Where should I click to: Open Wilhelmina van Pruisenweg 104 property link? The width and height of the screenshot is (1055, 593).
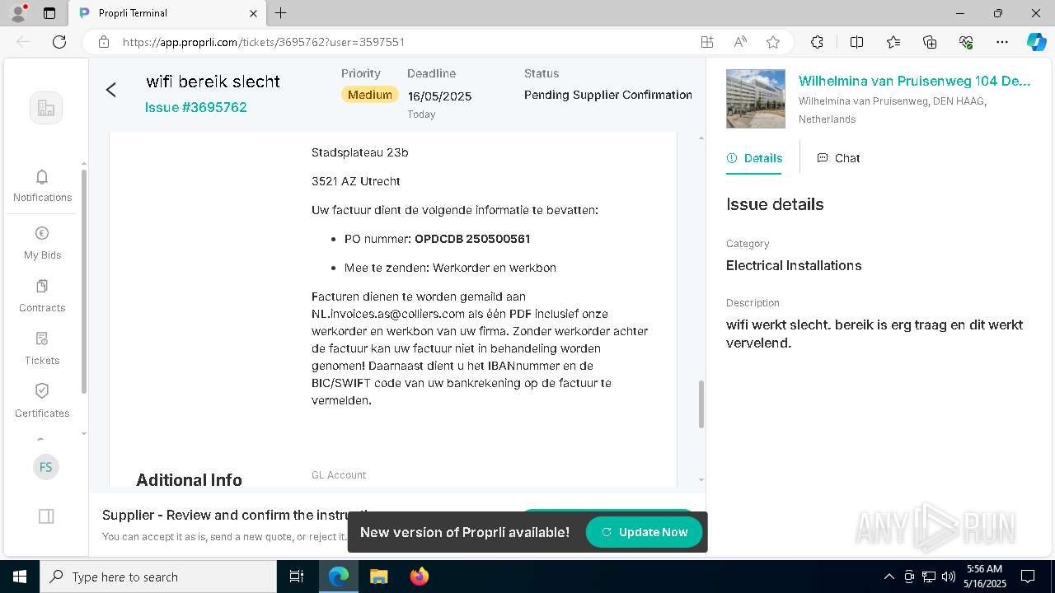pos(914,81)
